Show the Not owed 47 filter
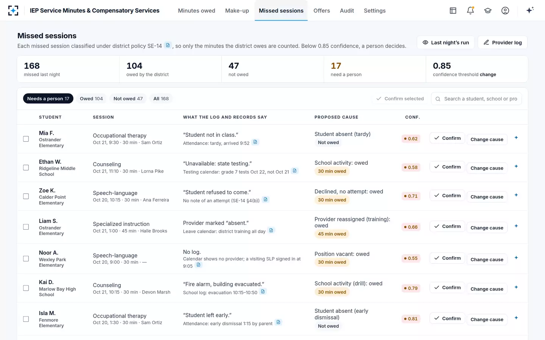 [x=128, y=99]
